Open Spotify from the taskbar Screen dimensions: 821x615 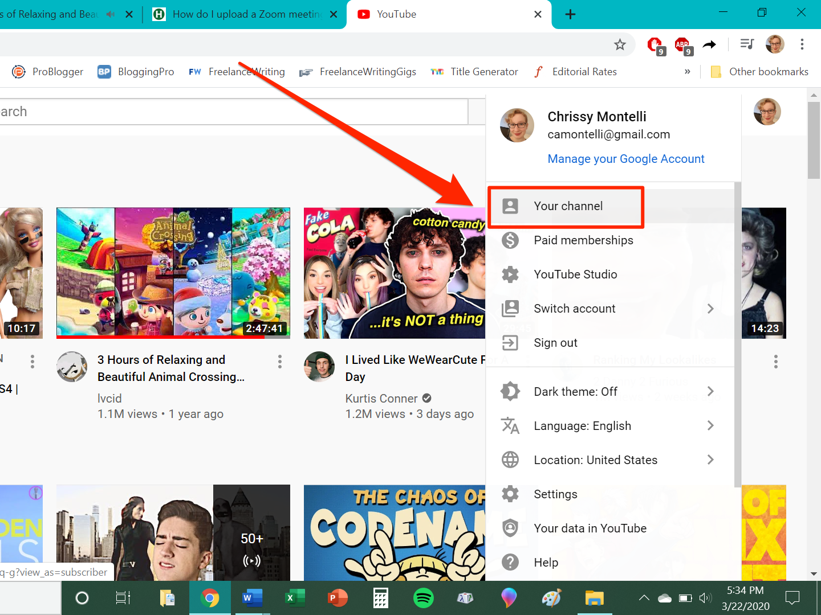[x=423, y=598]
